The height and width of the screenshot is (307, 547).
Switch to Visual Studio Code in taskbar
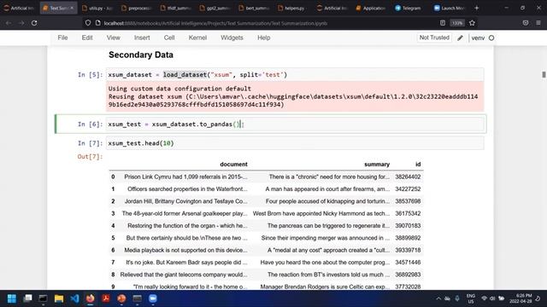[x=74, y=298]
